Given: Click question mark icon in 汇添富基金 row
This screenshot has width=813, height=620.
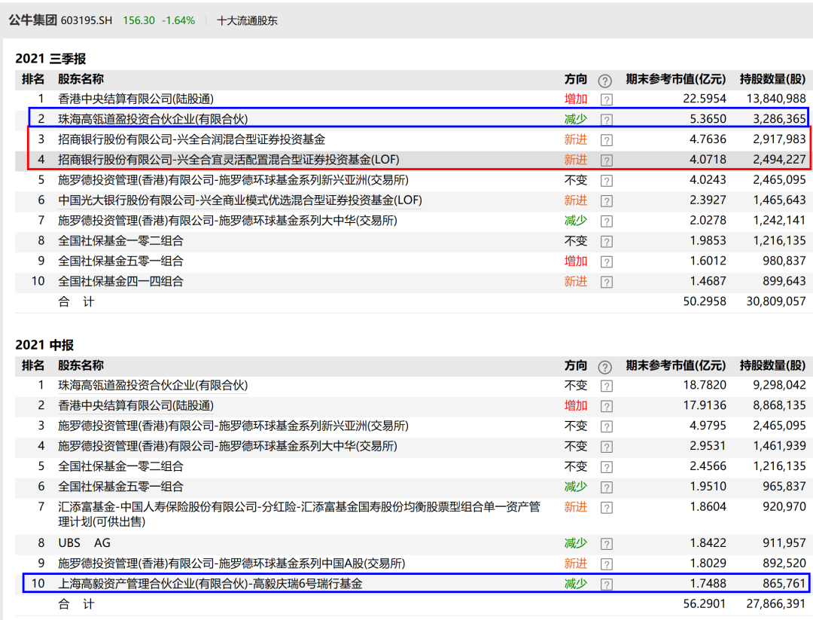Looking at the screenshot, I should (x=607, y=508).
